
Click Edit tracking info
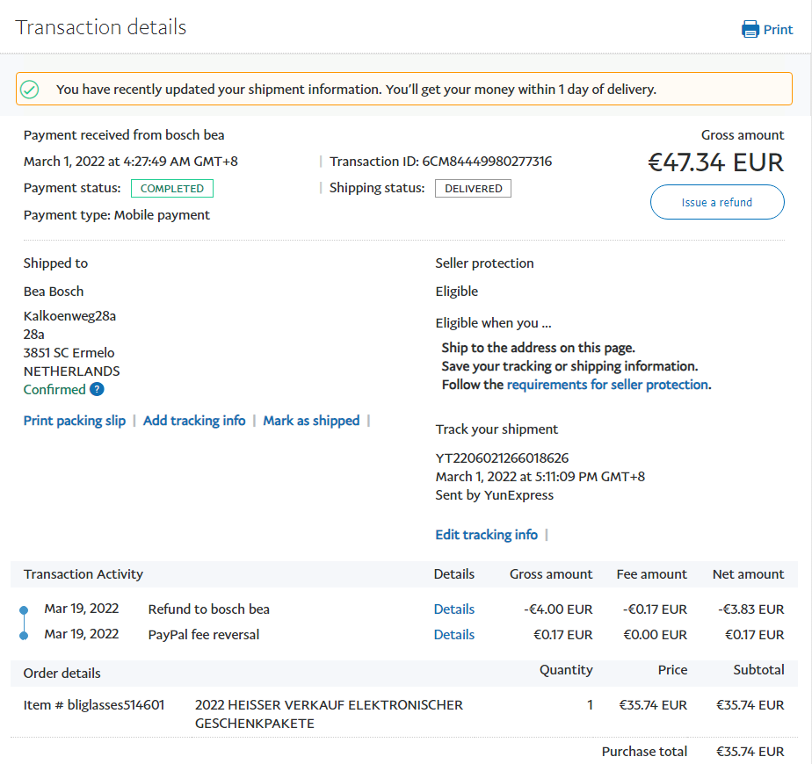(x=486, y=535)
